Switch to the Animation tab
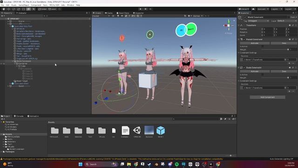Viewport: 298px width, 168px height. click(33, 116)
